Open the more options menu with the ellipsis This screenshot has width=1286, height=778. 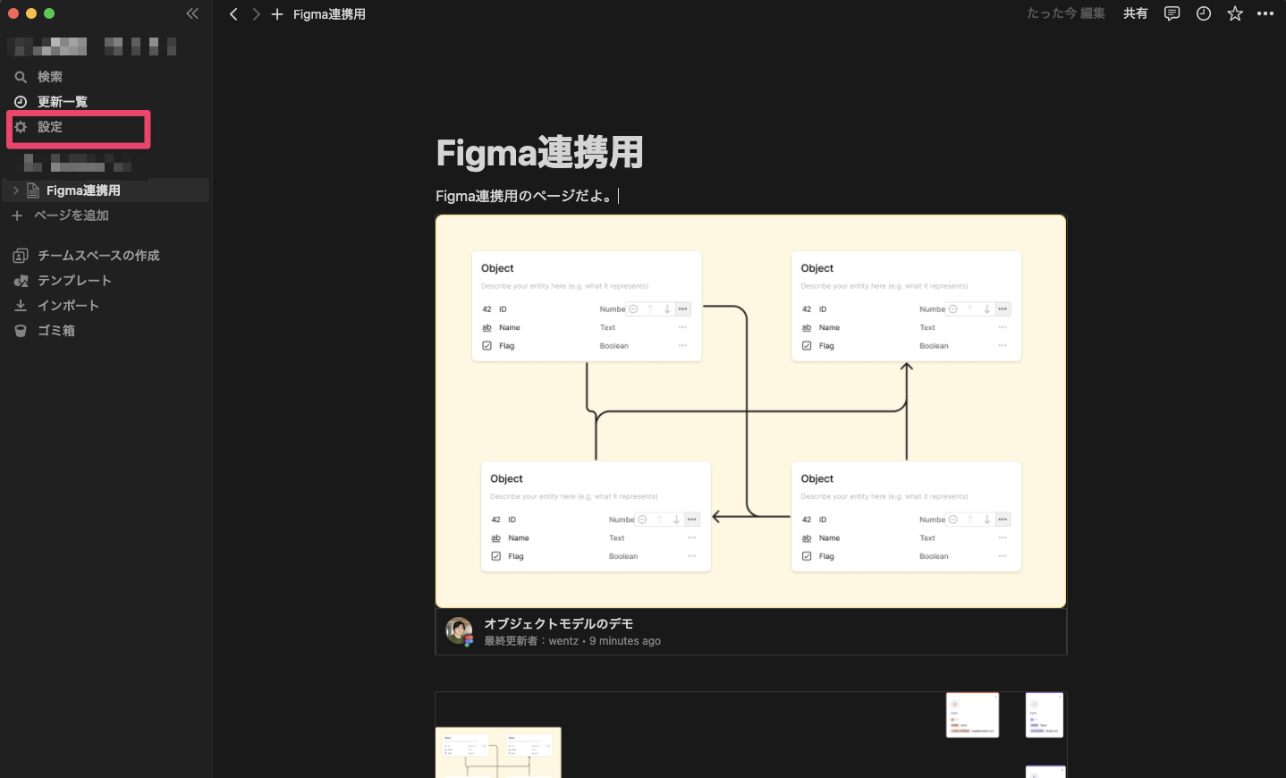tap(1265, 13)
